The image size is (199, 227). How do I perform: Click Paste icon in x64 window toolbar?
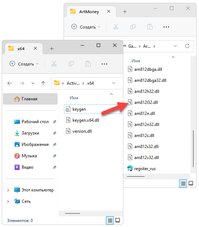click(x=88, y=64)
